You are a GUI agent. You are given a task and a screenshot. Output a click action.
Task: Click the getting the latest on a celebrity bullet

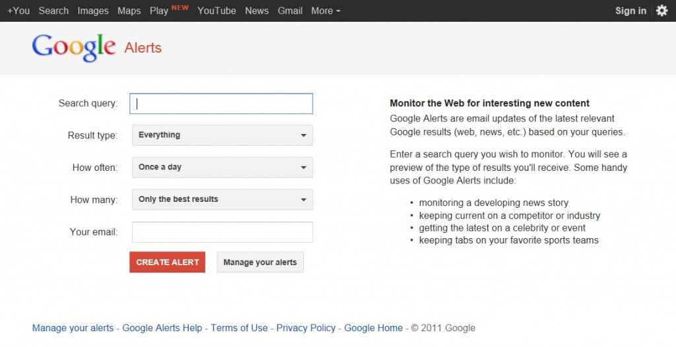click(502, 228)
